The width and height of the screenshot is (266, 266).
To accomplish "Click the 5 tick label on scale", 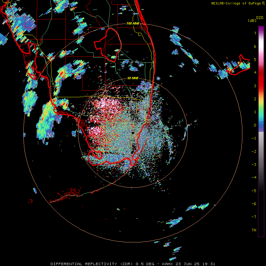I will (255, 59).
